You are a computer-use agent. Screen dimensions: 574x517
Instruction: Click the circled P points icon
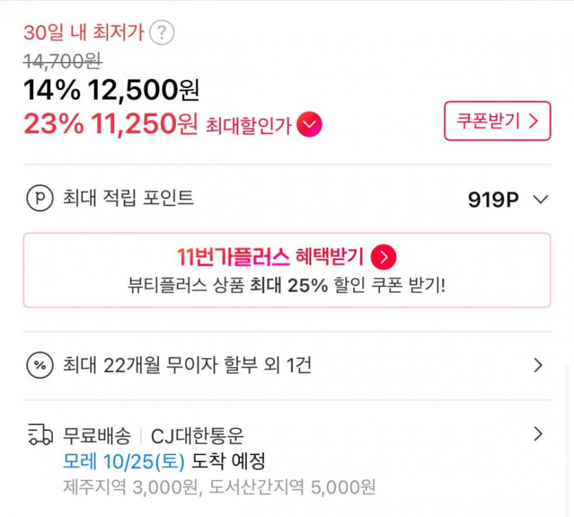click(x=40, y=199)
